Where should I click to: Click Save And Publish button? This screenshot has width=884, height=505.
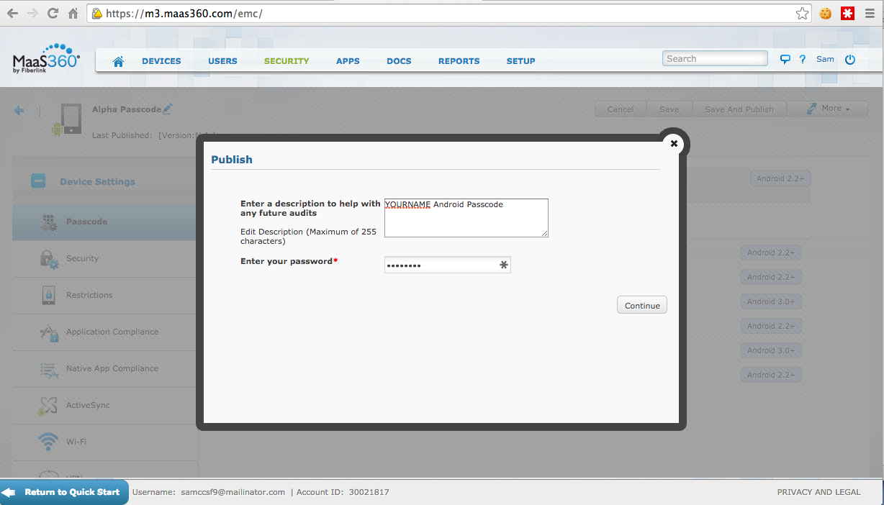coord(739,109)
